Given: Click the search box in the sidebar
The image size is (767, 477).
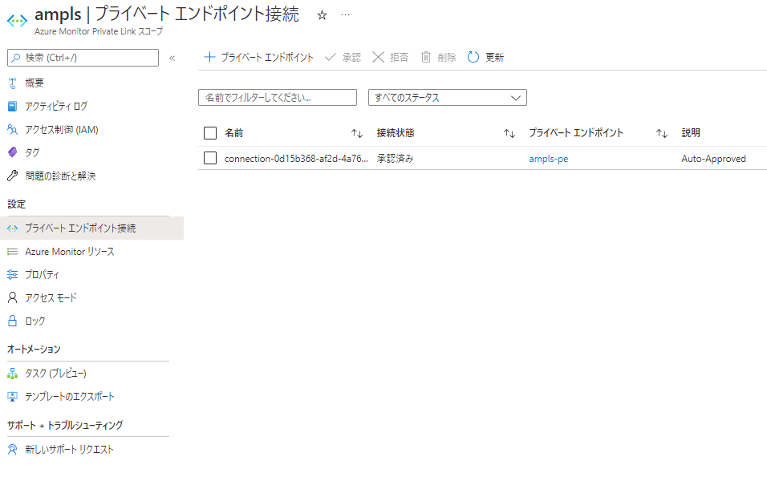Looking at the screenshot, I should tap(83, 58).
